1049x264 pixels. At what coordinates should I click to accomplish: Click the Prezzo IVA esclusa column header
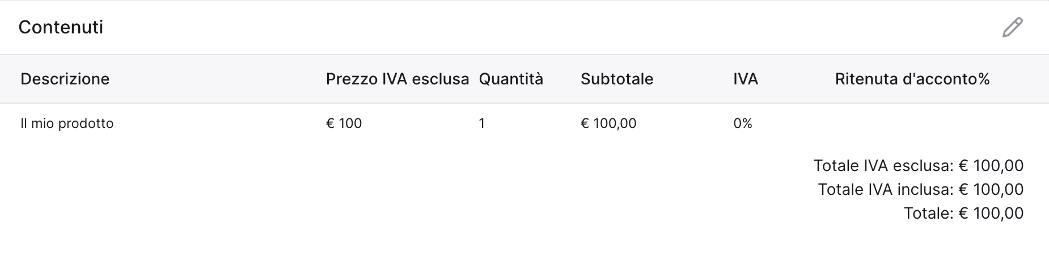pyautogui.click(x=397, y=79)
